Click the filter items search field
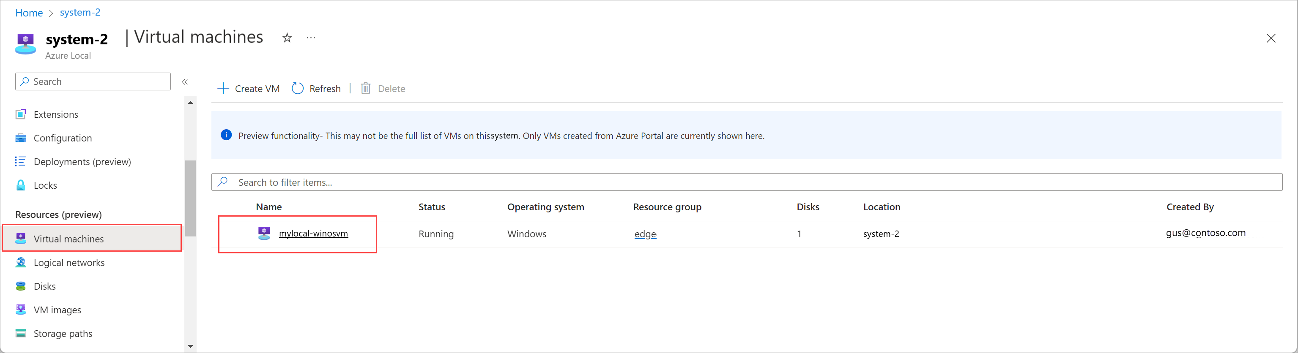Image resolution: width=1298 pixels, height=353 pixels. pyautogui.click(x=746, y=182)
